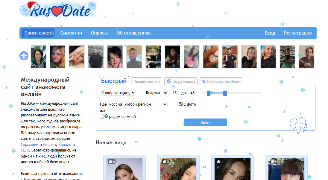Click the camera icon showing 6 photos on first profile
This screenshot has width=328, height=180.
tap(110, 161)
